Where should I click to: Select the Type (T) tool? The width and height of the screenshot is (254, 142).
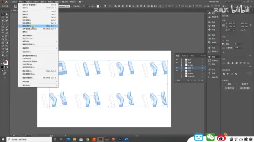click(x=3, y=24)
